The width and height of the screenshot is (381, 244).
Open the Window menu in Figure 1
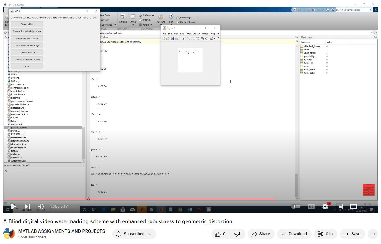(205, 33)
